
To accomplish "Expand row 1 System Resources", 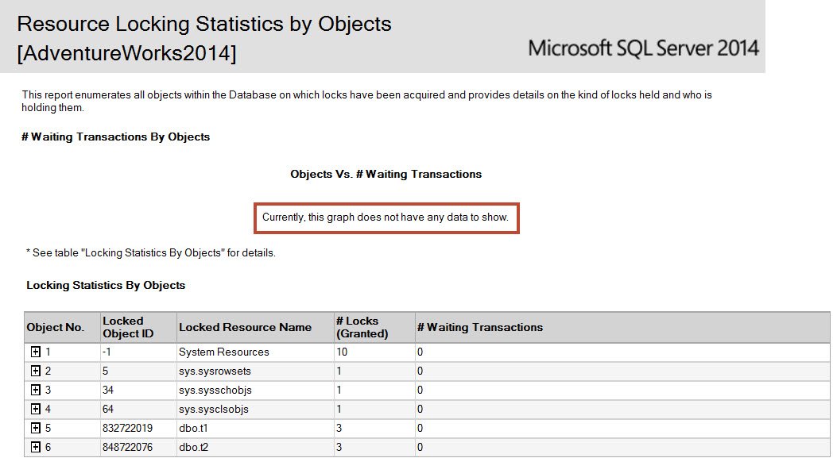I will click(x=36, y=352).
